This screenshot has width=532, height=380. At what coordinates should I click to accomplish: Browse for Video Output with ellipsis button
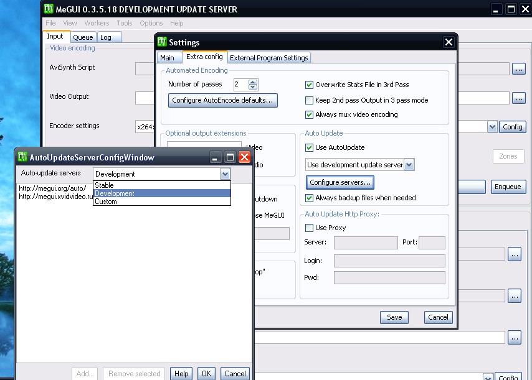click(x=518, y=98)
